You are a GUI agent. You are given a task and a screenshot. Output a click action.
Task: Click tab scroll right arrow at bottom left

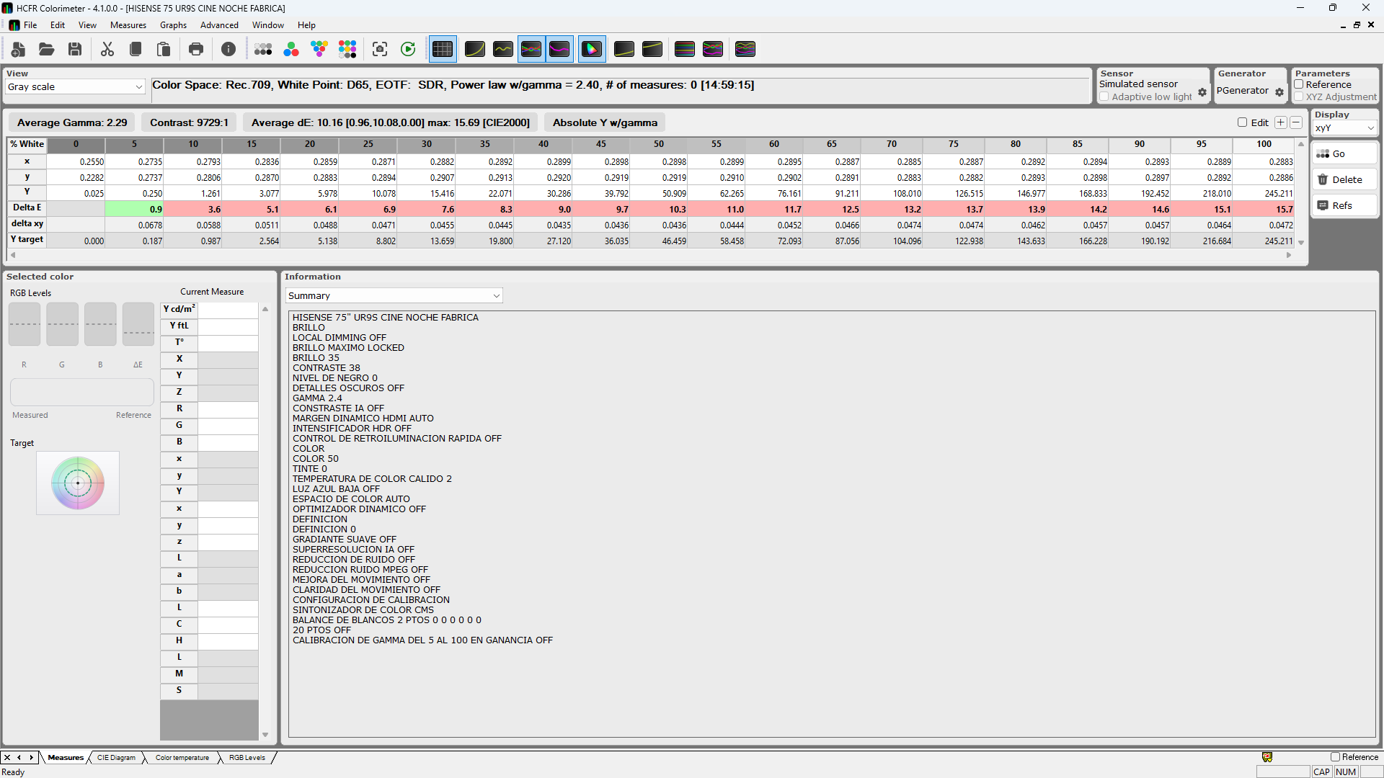pos(31,758)
